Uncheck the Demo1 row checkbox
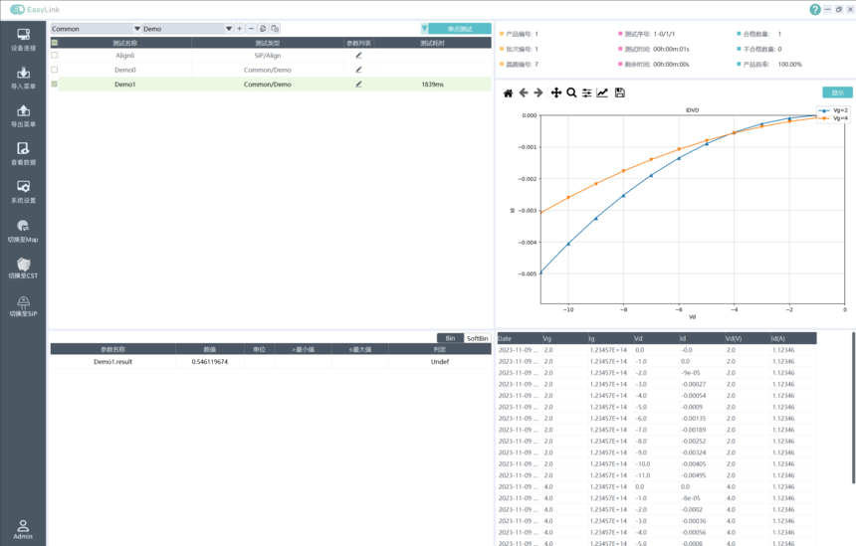Viewport: 856px width, 546px height. 55,84
